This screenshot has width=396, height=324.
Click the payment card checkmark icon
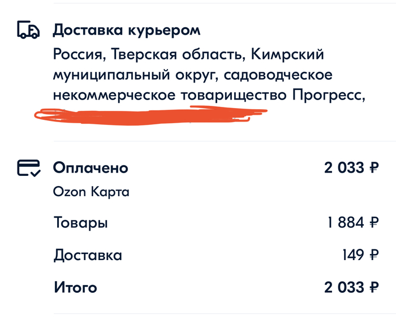28,169
